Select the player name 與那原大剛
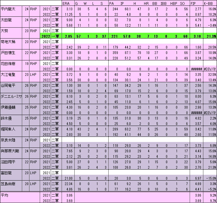Viewport: 217px width, 203px height. pyautogui.click(x=10, y=151)
